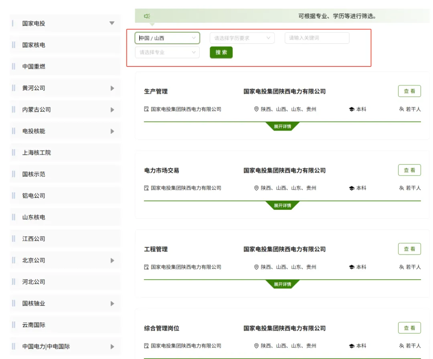This screenshot has width=433, height=359.
Task: Select 江西公司 in the sidebar
Action: click(x=65, y=239)
